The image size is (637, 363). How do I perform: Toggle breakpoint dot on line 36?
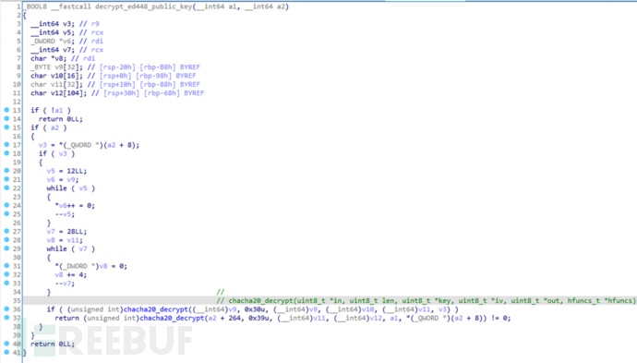[x=6, y=309]
